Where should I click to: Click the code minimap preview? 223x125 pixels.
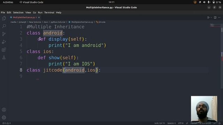(215, 25)
